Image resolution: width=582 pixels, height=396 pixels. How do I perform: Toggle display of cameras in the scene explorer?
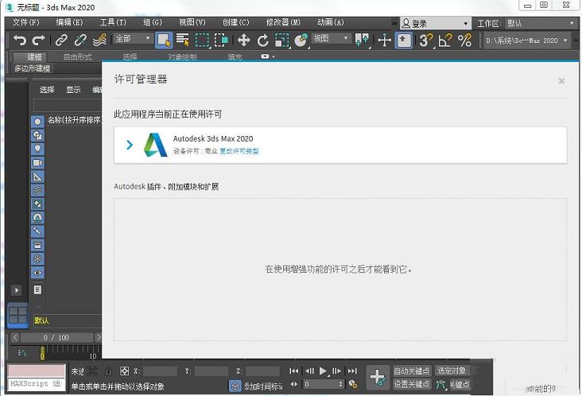37,162
